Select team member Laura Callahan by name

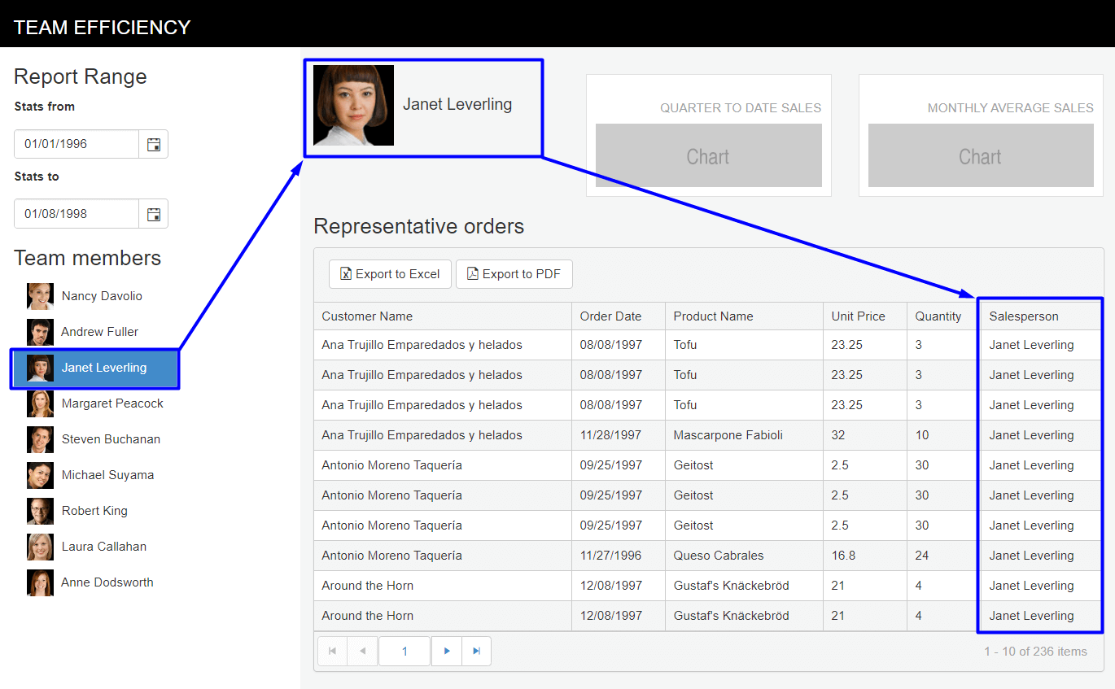[104, 547]
